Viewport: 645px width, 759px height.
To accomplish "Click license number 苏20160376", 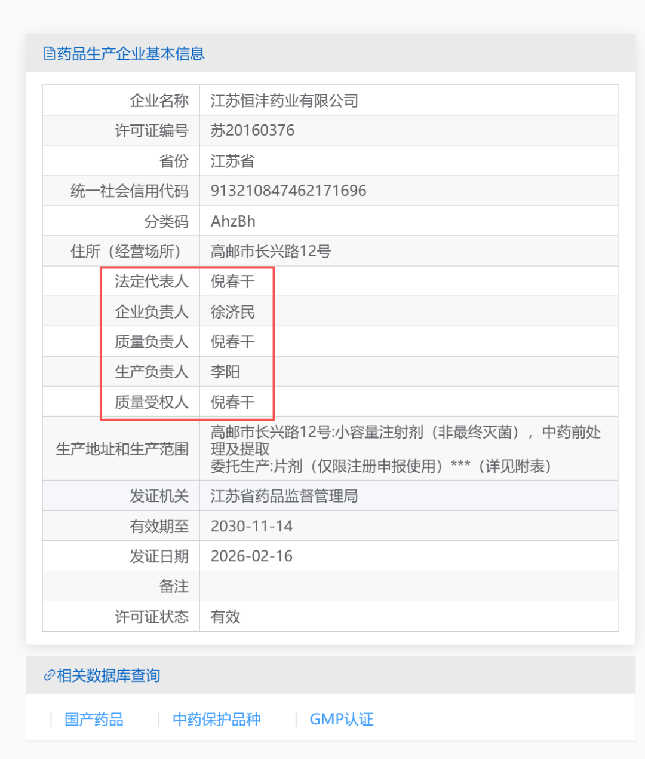I will pos(252,130).
